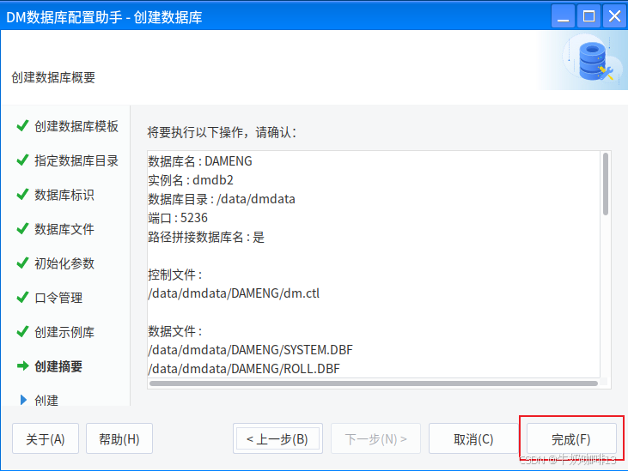
Task: Click the vertical scrollbar of summary box
Action: pos(605,184)
